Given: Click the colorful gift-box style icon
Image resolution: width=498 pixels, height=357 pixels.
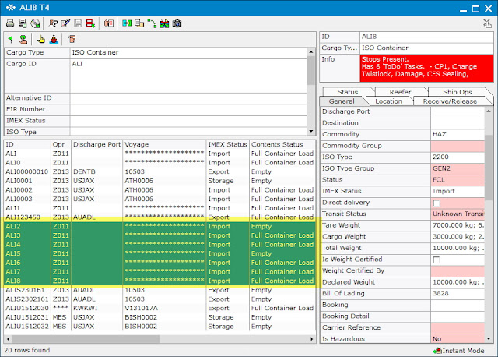Looking at the screenshot, I should click(x=164, y=23).
